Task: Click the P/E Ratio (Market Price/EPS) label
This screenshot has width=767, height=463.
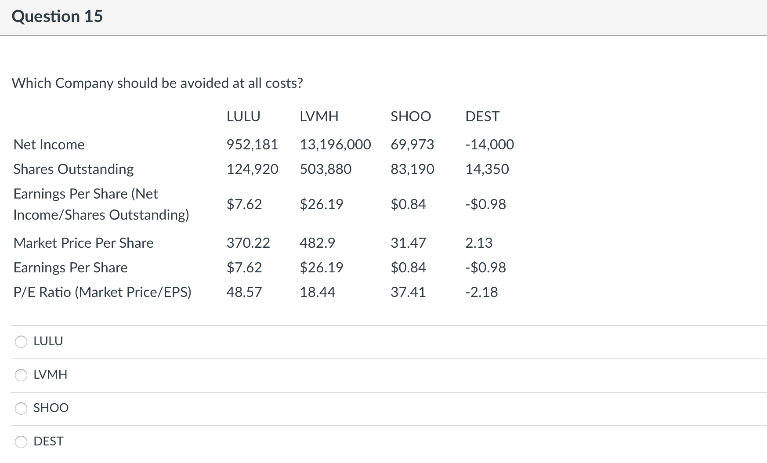Action: (x=102, y=292)
